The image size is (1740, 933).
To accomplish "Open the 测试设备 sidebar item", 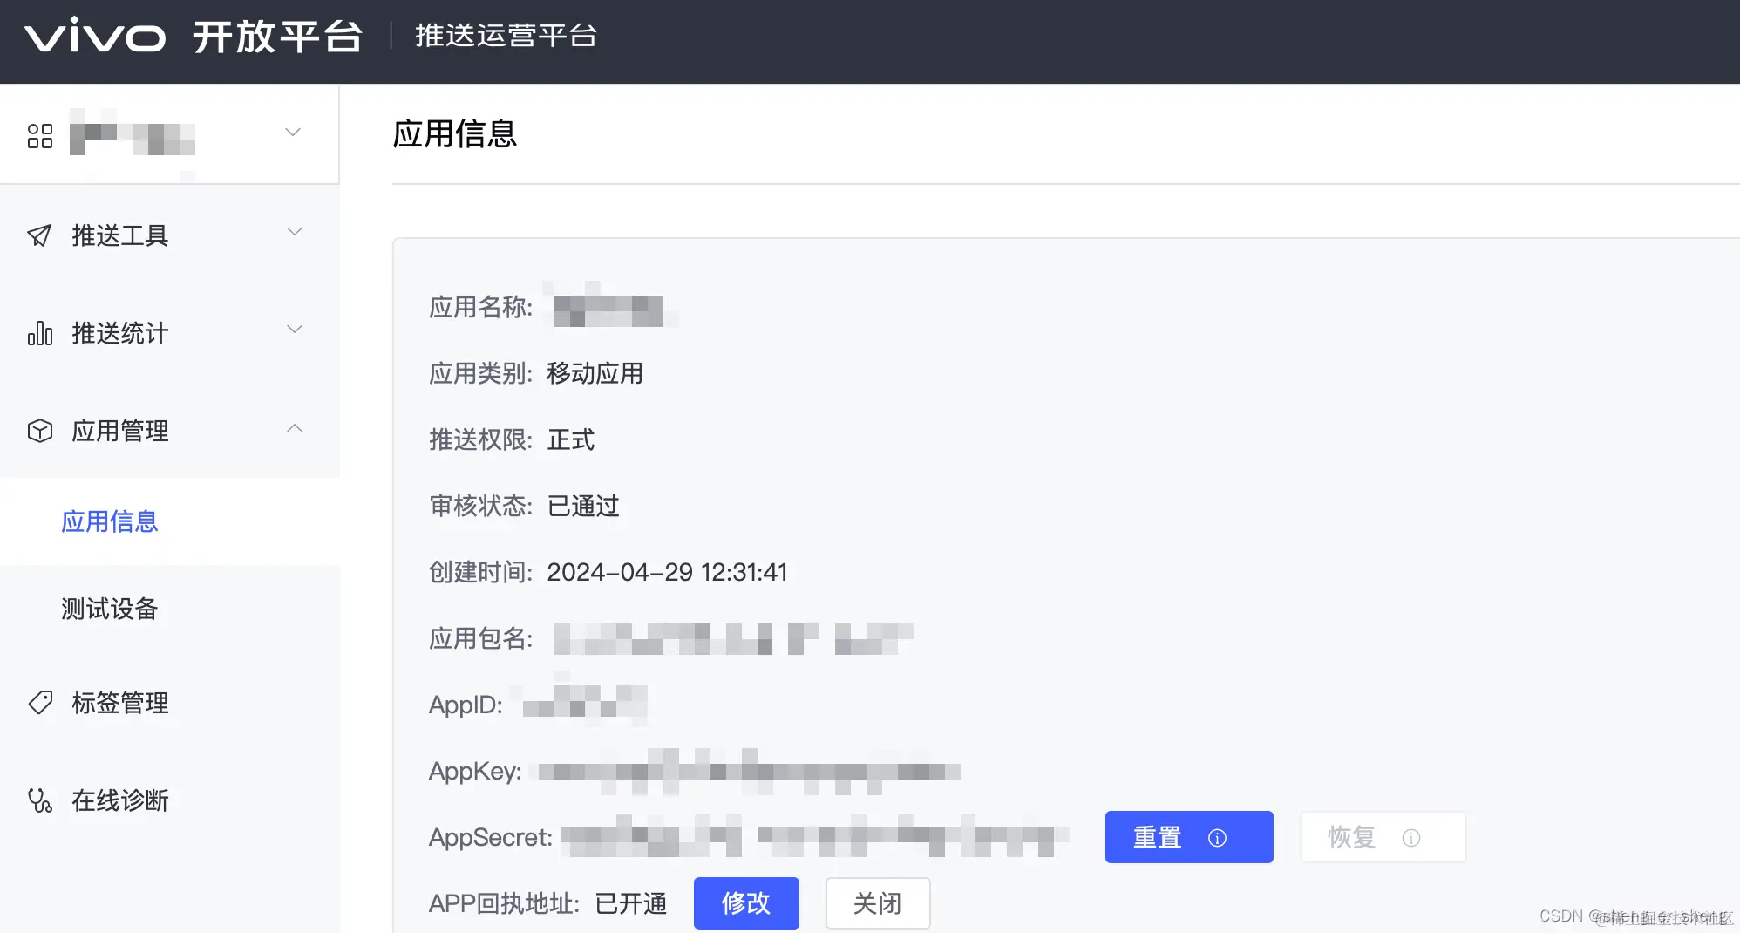I will 108,609.
